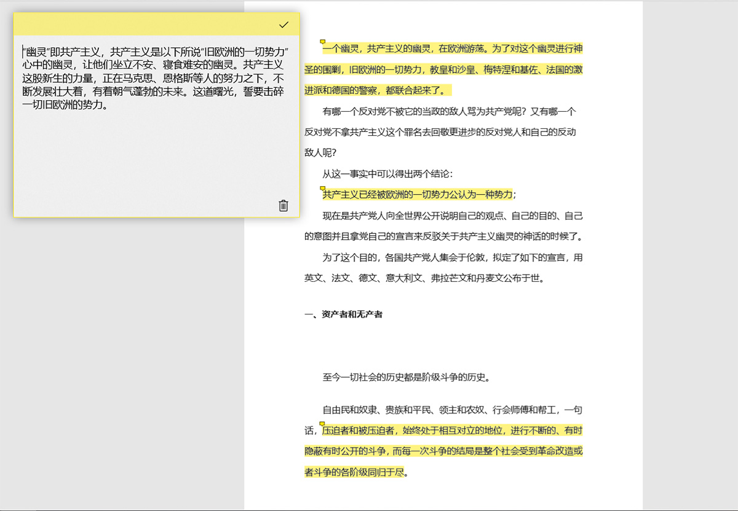Click the empty area of the sticky note body
738x511 pixels.
[x=154, y=160]
